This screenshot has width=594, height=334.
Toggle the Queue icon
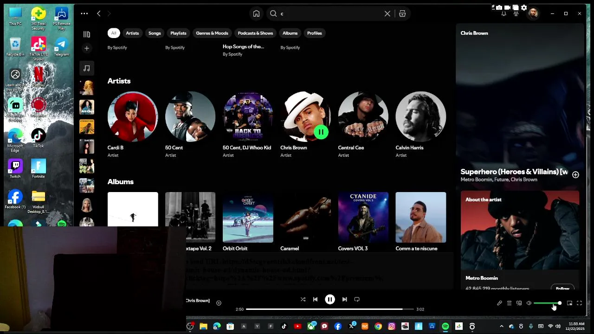509,303
